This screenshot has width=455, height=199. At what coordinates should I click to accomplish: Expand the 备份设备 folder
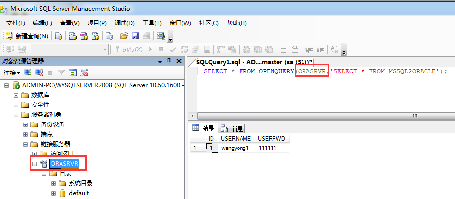(x=25, y=124)
